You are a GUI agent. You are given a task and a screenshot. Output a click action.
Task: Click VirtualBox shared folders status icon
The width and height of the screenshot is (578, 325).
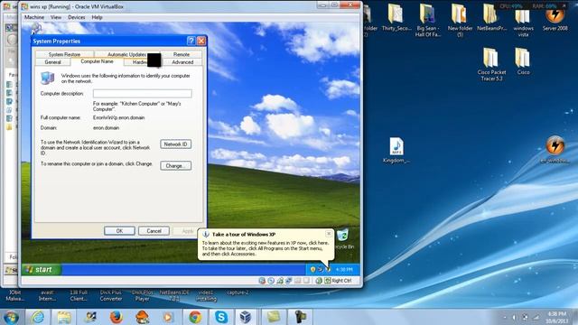tap(297, 281)
